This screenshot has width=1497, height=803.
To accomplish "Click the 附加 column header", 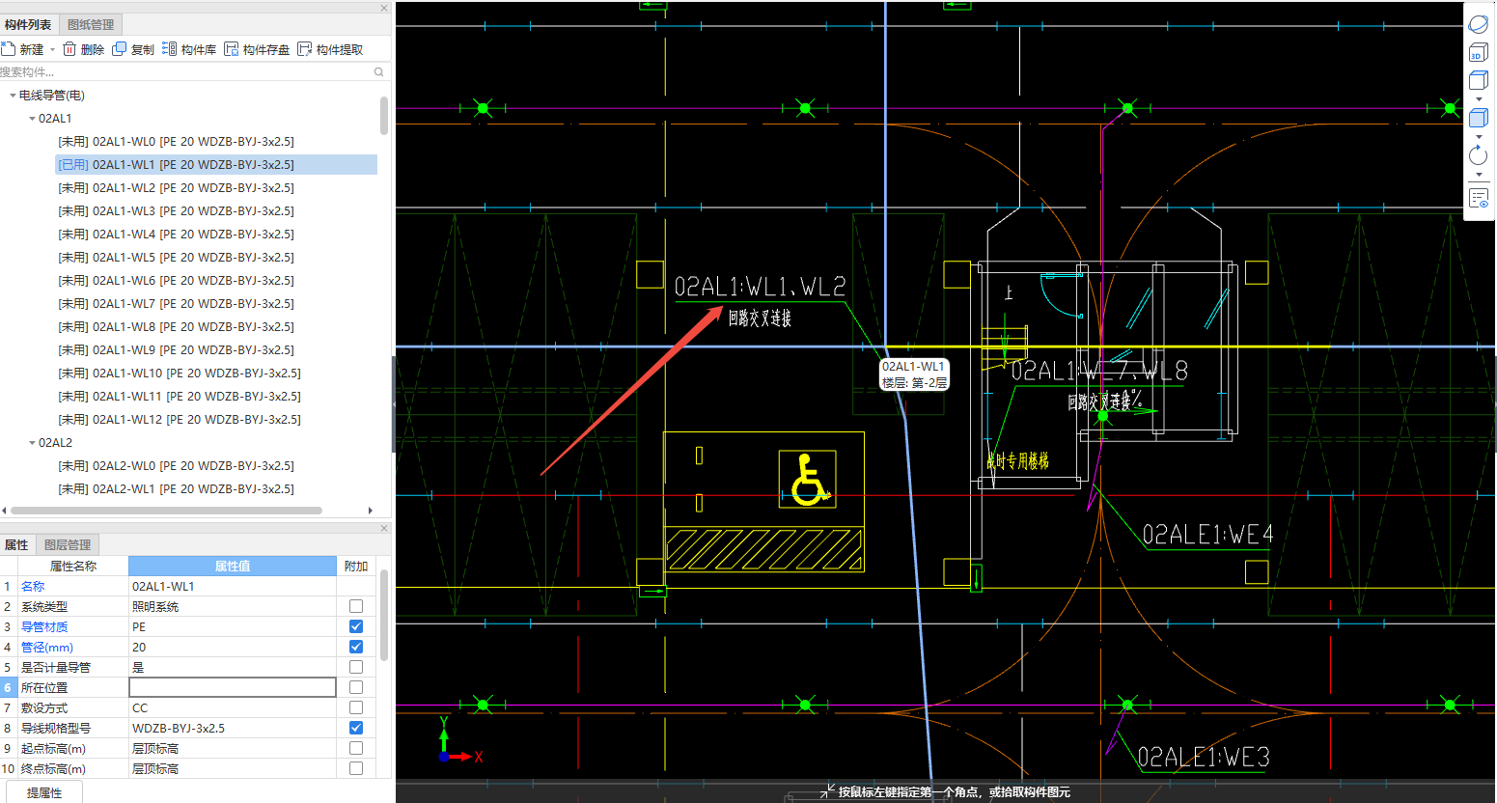I will pos(356,566).
